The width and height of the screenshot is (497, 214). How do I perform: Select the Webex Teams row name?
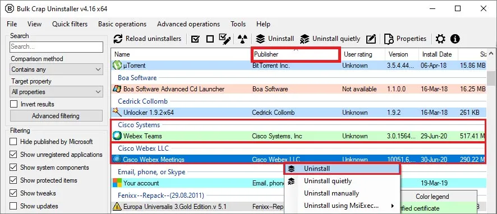click(x=142, y=136)
